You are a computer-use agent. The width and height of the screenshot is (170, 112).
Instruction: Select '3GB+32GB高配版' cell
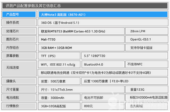(x=59, y=106)
